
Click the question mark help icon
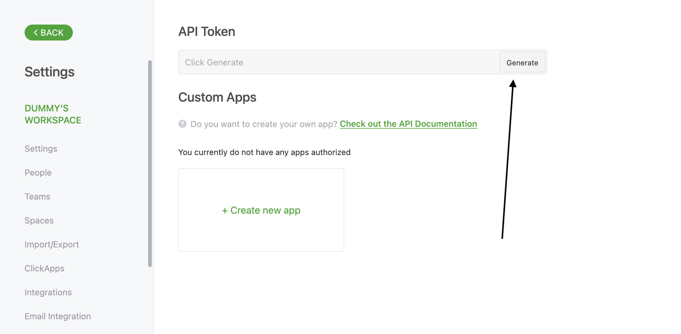pyautogui.click(x=183, y=124)
